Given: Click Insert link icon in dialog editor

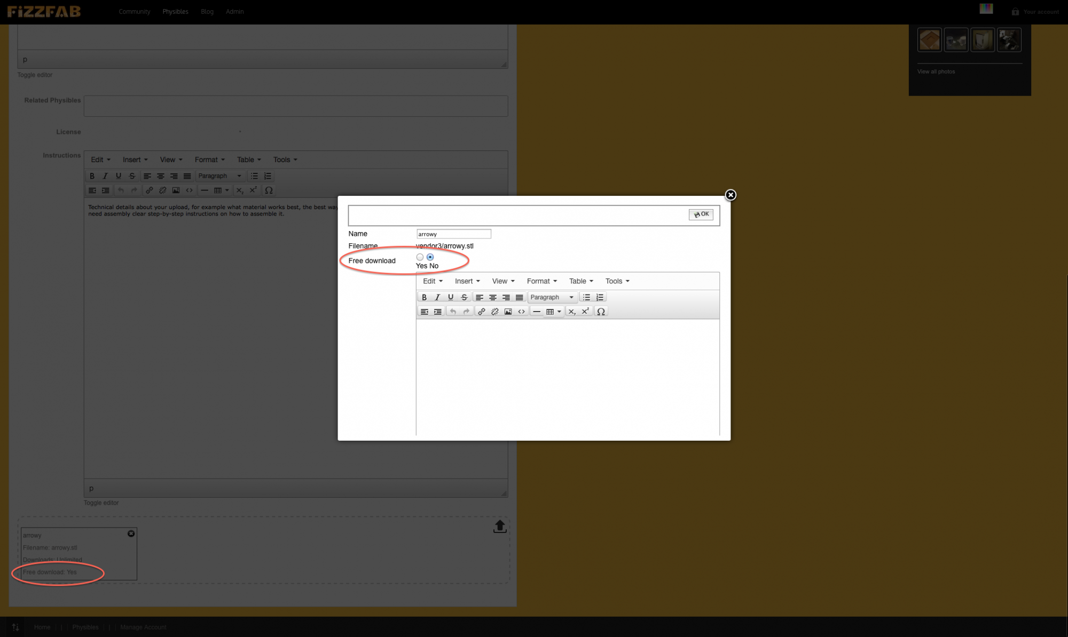Looking at the screenshot, I should tap(481, 312).
